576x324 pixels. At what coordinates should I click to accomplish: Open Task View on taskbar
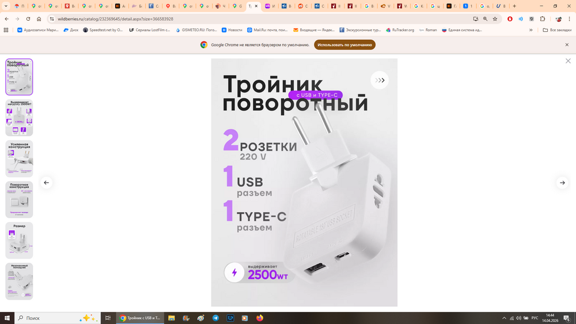[108, 318]
